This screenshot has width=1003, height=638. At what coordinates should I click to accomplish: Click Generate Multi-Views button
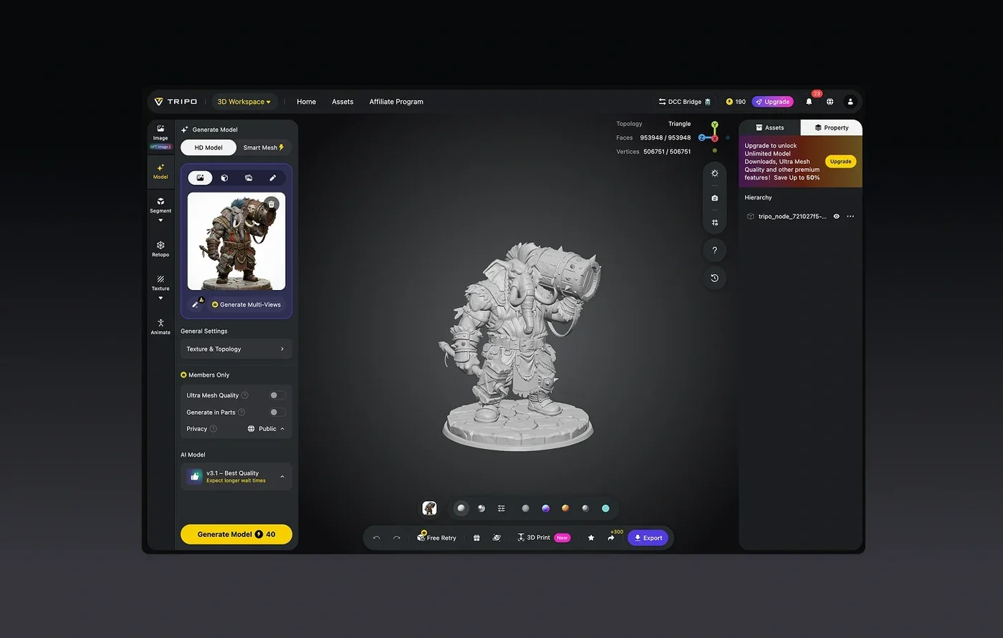[246, 304]
